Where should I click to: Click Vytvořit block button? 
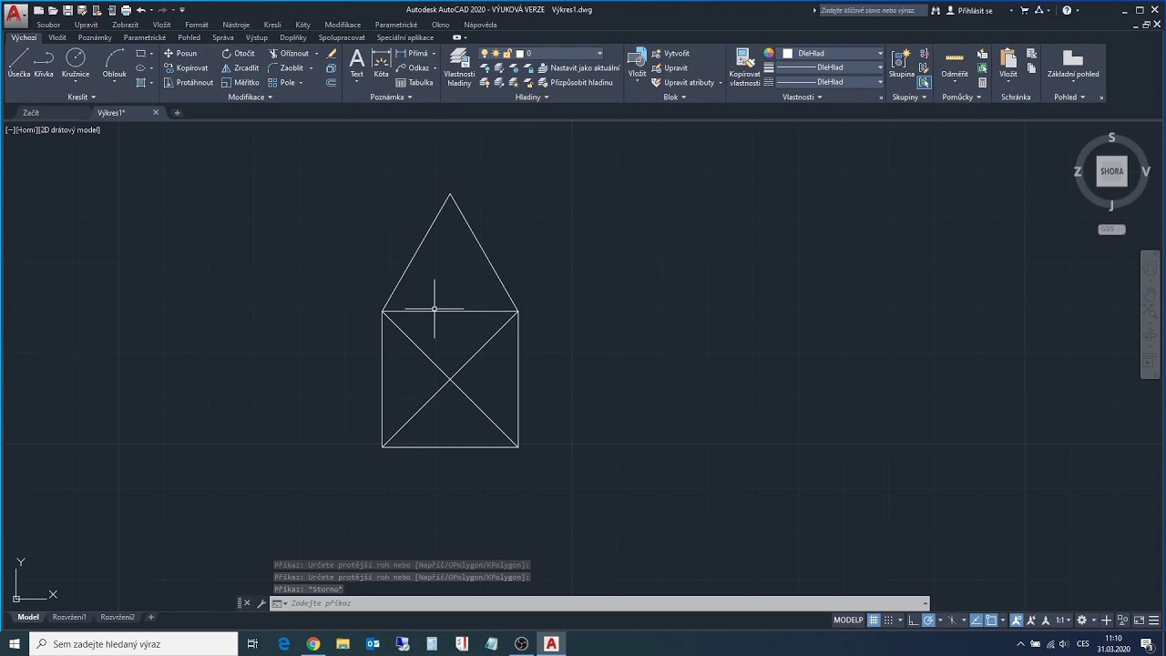click(670, 54)
